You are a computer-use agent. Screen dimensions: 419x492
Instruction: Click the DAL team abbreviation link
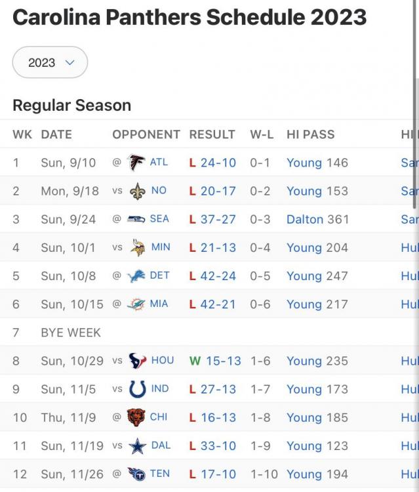(161, 446)
